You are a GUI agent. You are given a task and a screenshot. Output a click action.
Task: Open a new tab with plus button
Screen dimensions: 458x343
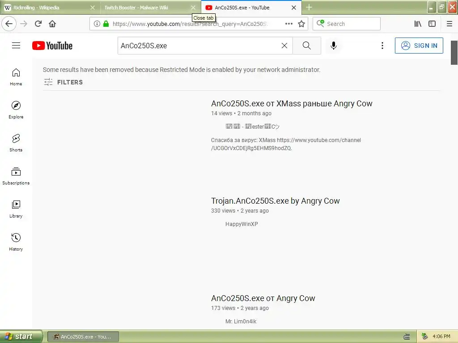tap(309, 7)
